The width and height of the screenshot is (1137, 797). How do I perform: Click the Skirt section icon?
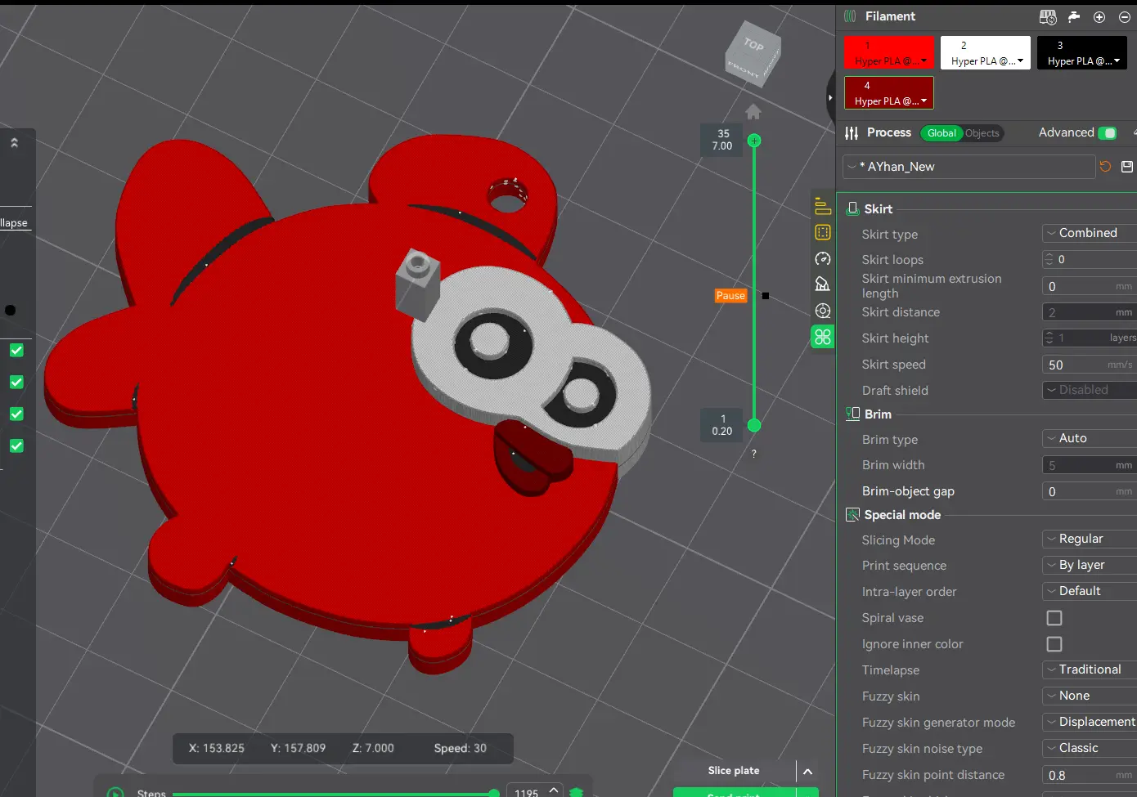click(x=852, y=208)
